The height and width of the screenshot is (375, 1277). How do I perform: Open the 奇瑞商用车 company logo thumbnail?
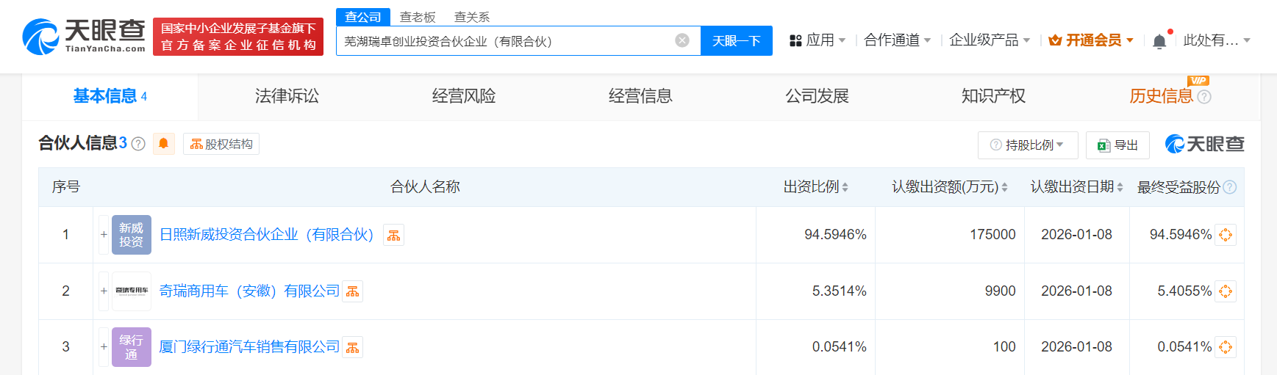(x=132, y=291)
